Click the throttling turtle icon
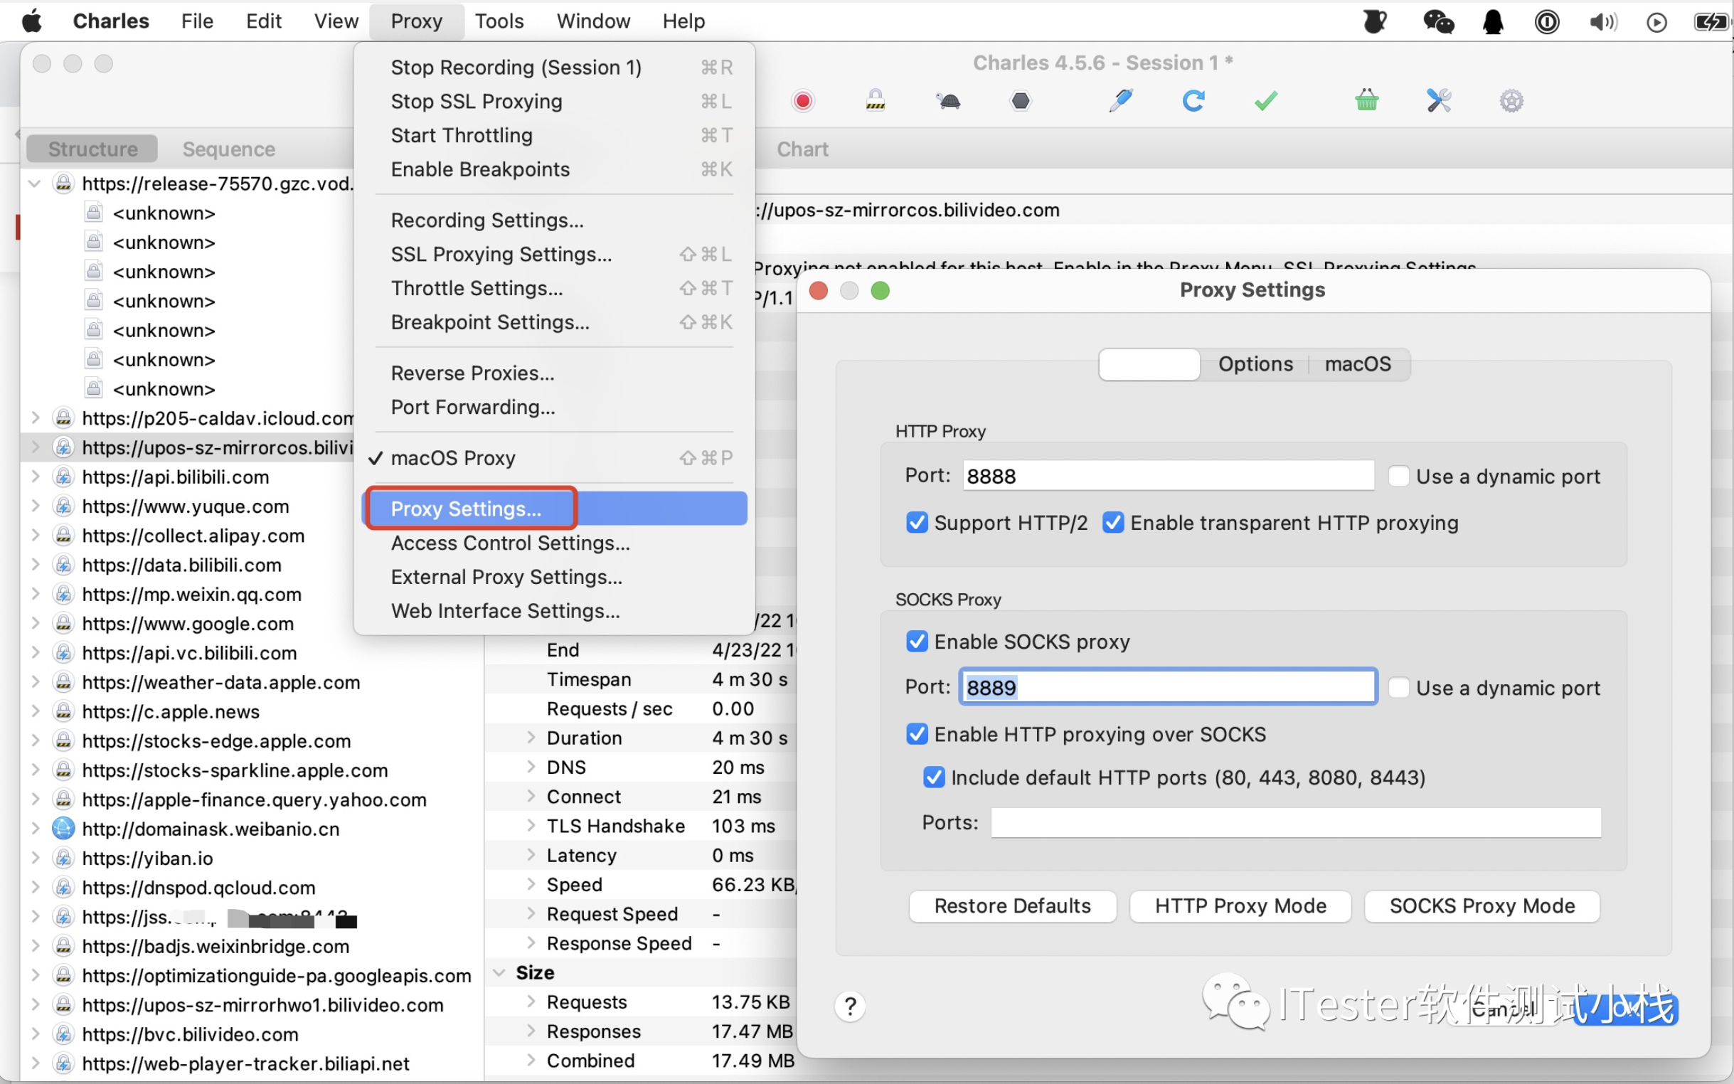This screenshot has width=1734, height=1084. pos(947,101)
